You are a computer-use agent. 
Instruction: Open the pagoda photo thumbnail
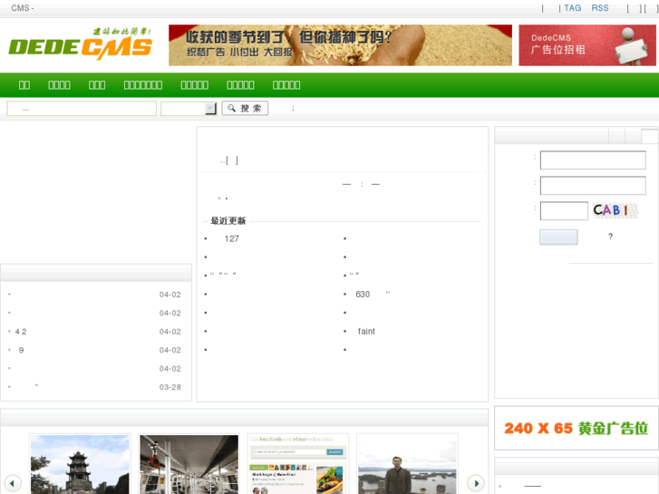tap(80, 464)
